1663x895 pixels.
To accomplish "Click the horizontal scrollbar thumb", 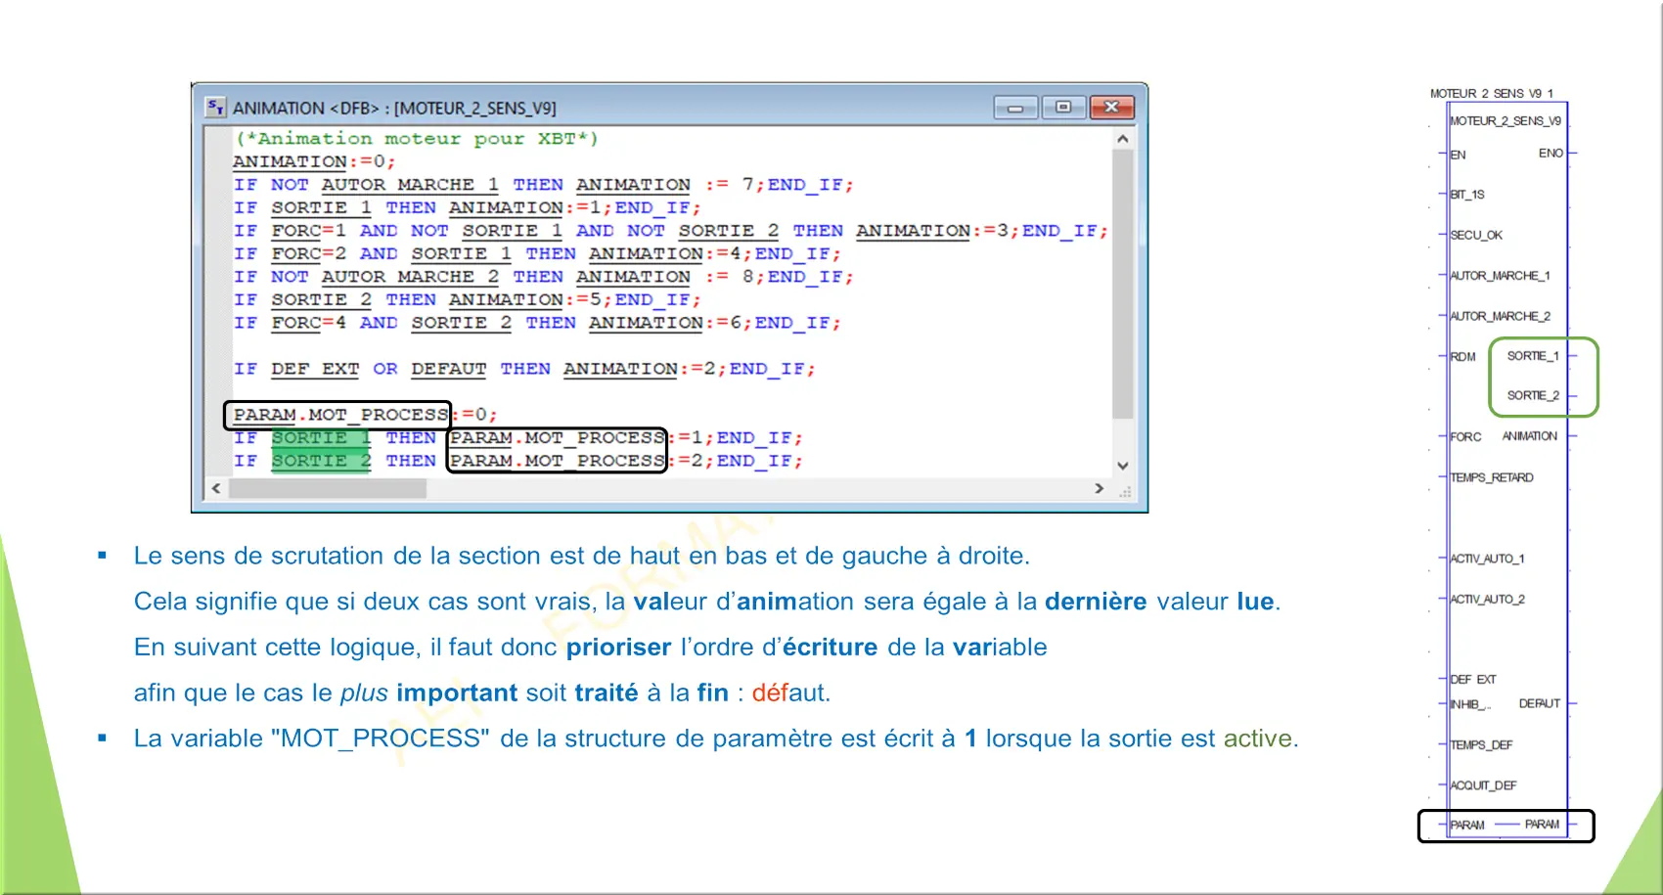I will tap(328, 488).
